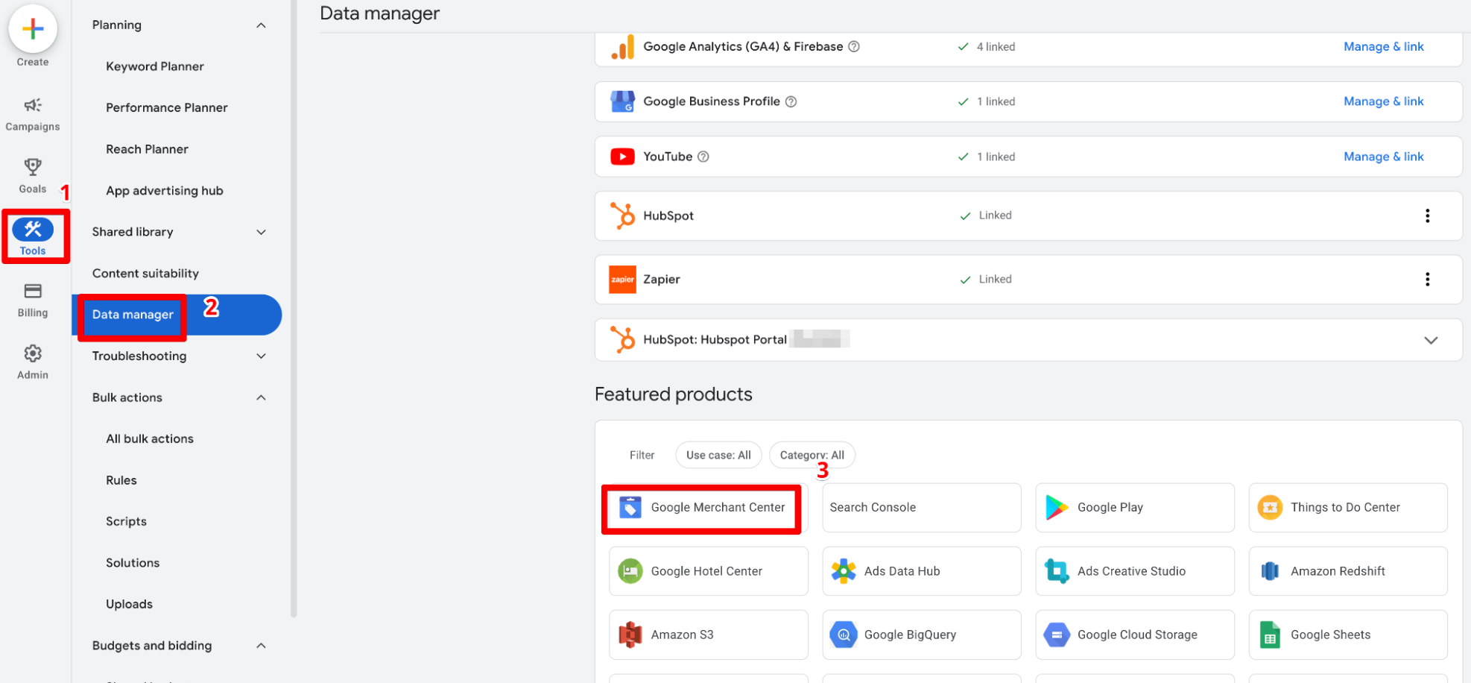
Task: Click the Google Sheets icon
Action: [1270, 635]
